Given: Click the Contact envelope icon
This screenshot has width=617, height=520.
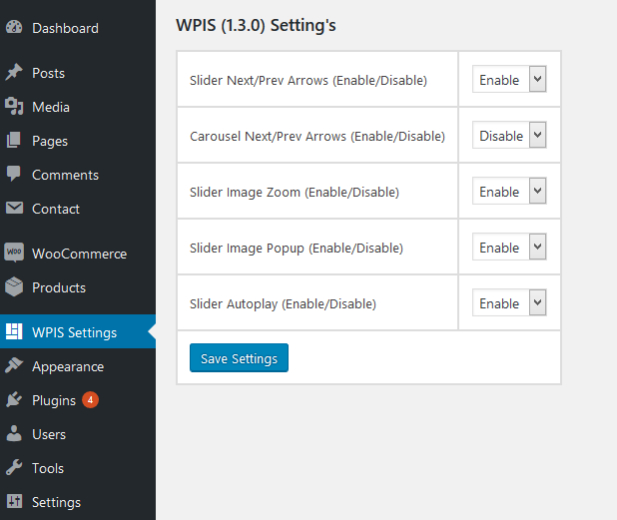Looking at the screenshot, I should click(x=14, y=208).
